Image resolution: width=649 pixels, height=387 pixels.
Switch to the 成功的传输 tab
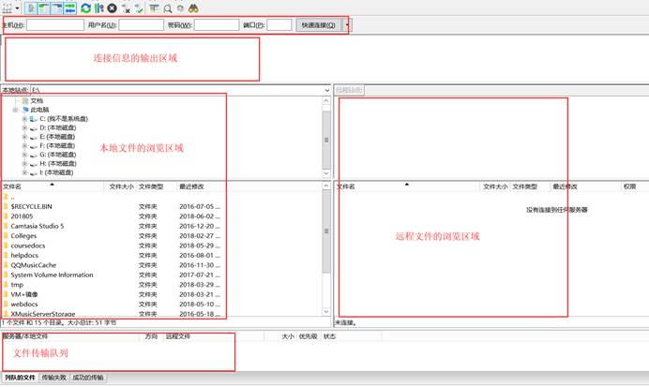(88, 378)
